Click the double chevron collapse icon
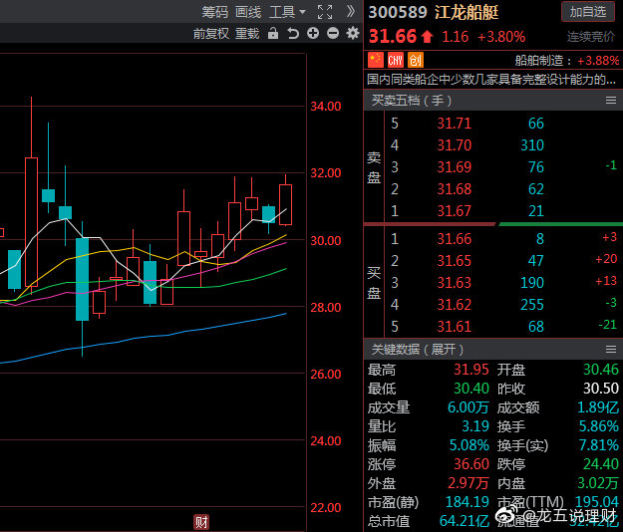 [x=350, y=12]
